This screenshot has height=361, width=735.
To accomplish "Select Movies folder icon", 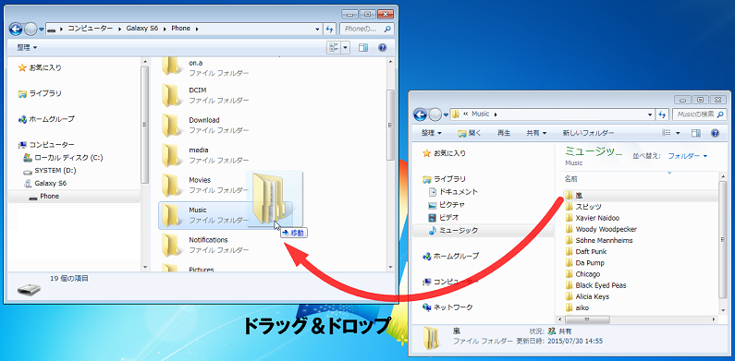I will (171, 185).
